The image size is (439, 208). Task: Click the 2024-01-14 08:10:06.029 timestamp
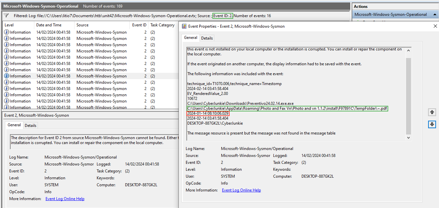click(x=208, y=113)
